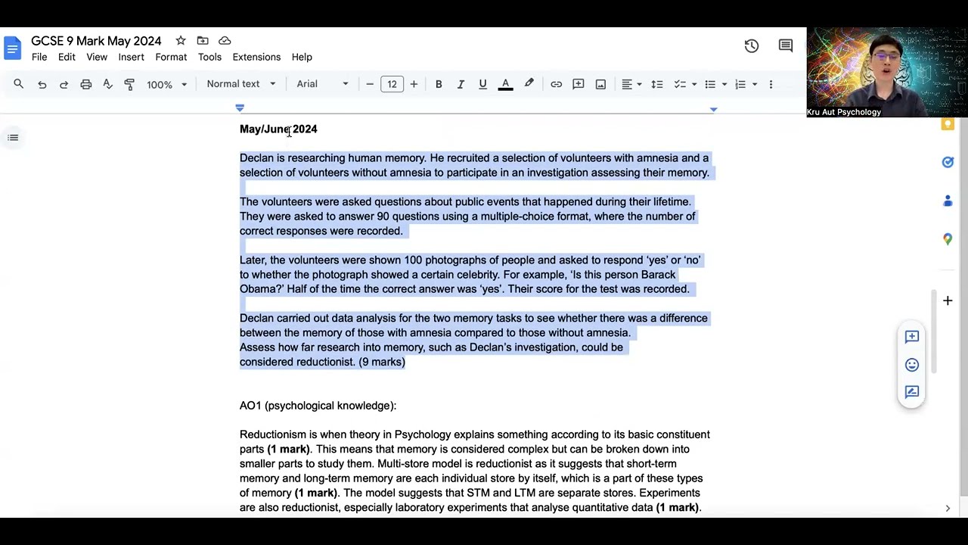Redo the last action

pyautogui.click(x=64, y=84)
